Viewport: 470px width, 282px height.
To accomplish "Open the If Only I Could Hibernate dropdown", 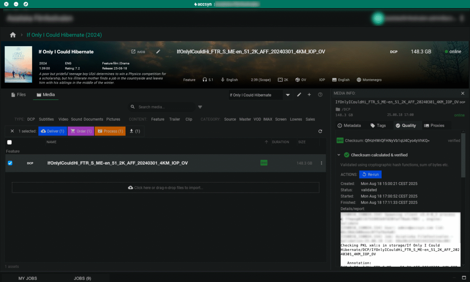I will pos(287,95).
